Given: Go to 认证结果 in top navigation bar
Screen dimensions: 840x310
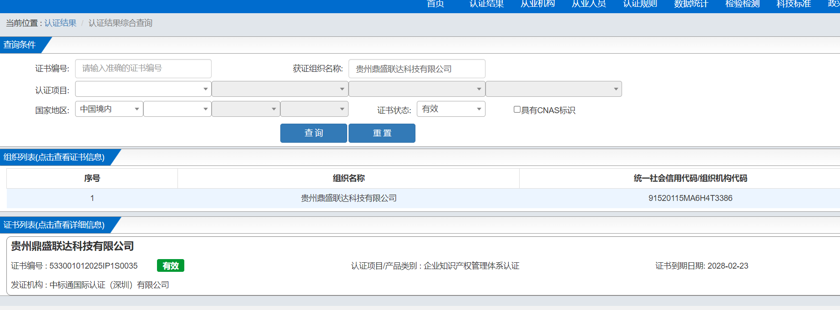Looking at the screenshot, I should (486, 4).
